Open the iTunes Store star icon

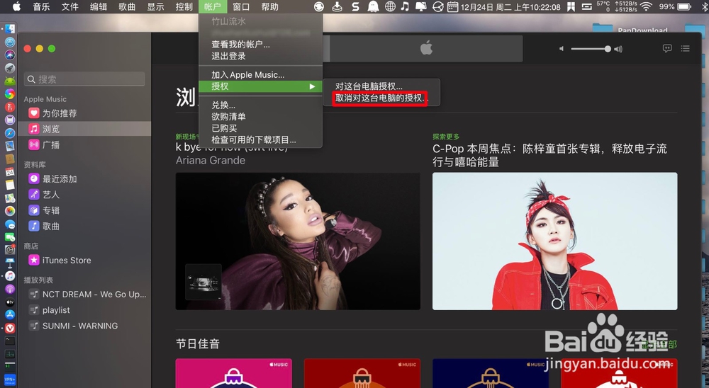[x=34, y=260]
